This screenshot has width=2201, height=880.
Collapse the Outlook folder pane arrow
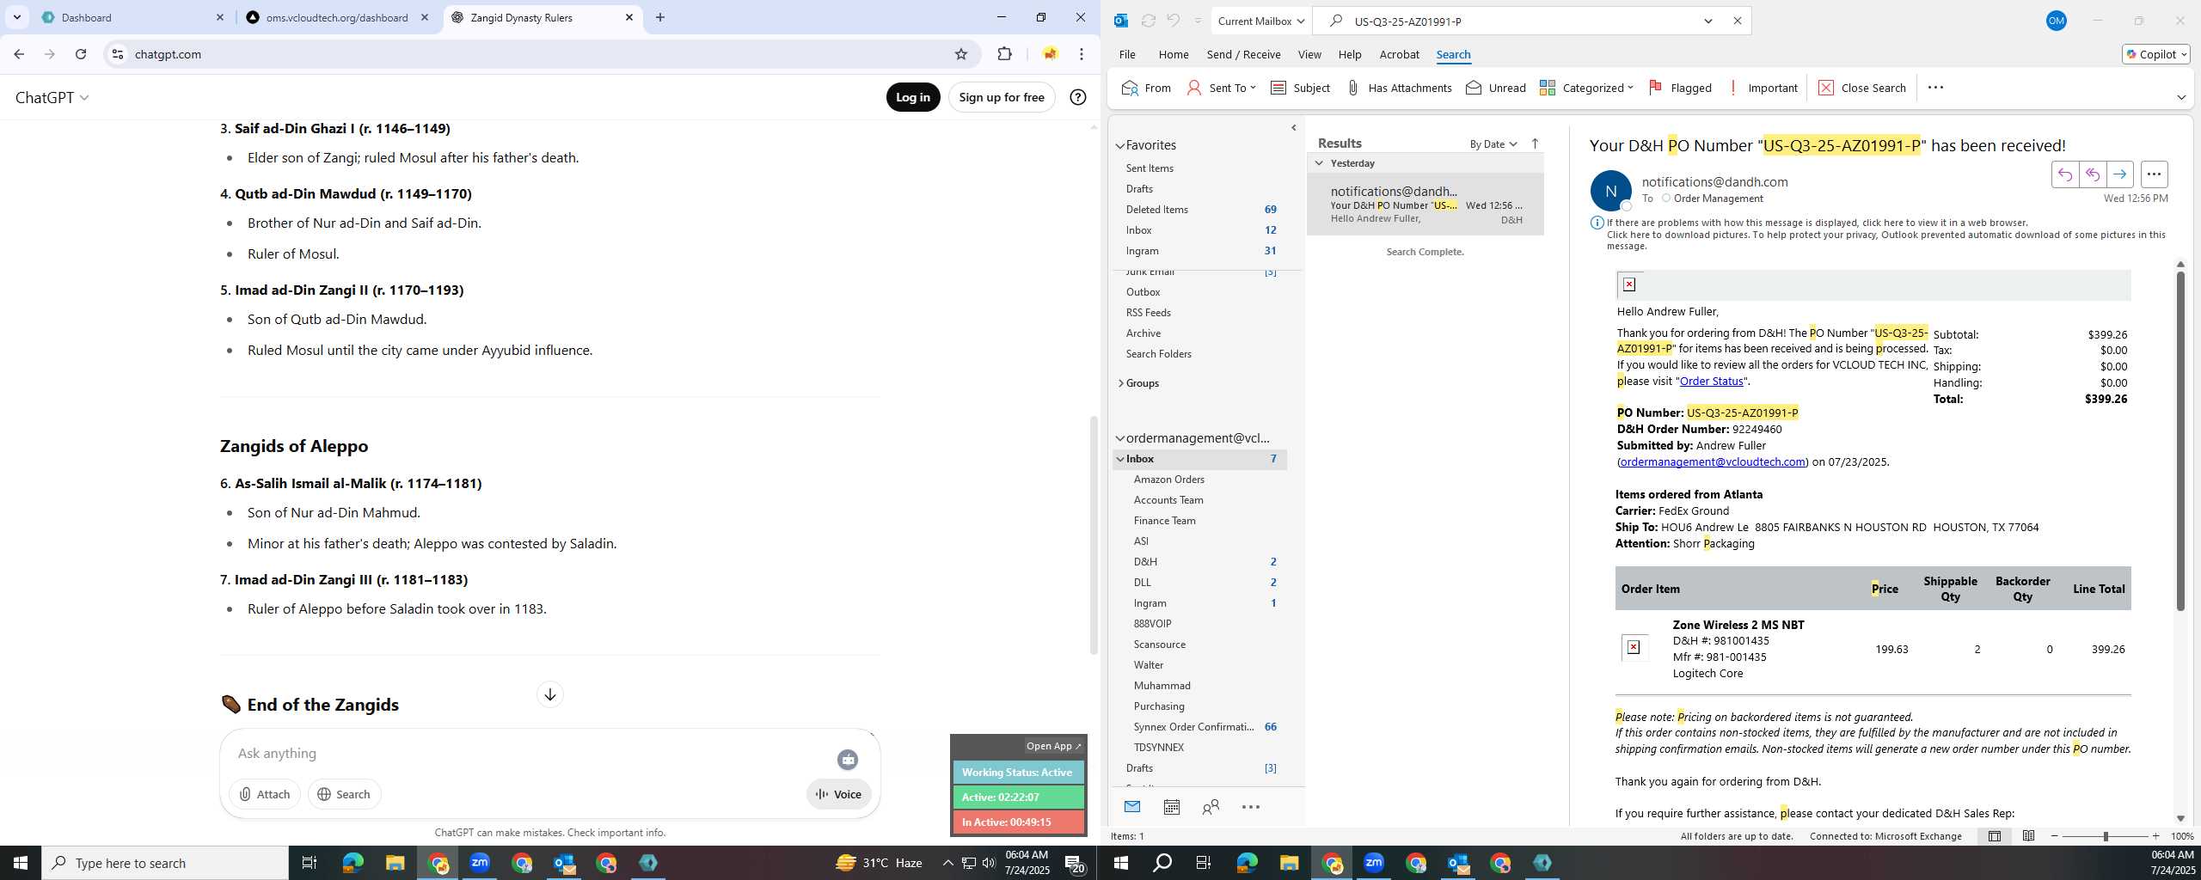click(1293, 128)
